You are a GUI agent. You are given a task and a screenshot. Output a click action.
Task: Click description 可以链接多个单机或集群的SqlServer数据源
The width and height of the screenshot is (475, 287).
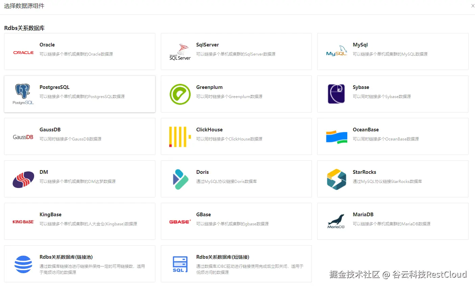coord(236,54)
